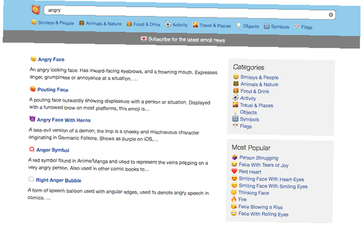Select Symbols in the Categories sidebar
This screenshot has height=227, width=361.
coord(249,119)
